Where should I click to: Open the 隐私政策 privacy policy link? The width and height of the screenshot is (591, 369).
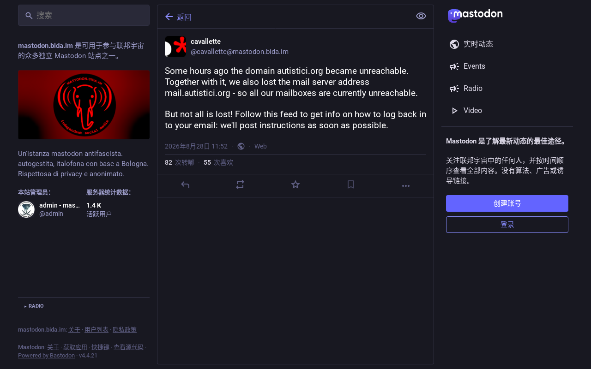(125, 329)
